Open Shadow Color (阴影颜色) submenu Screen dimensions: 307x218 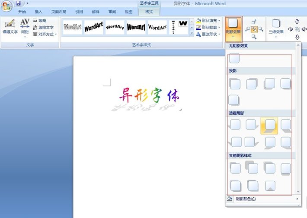263,199
